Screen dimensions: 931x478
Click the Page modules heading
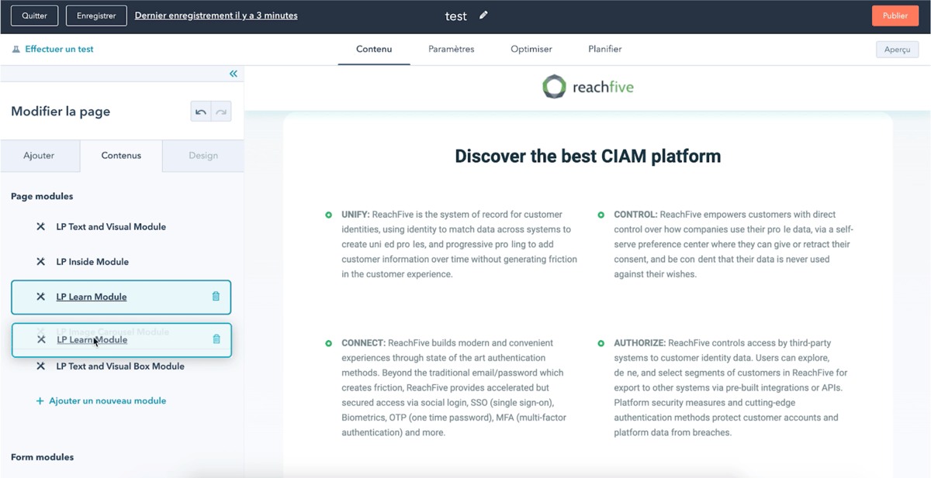[x=42, y=197]
